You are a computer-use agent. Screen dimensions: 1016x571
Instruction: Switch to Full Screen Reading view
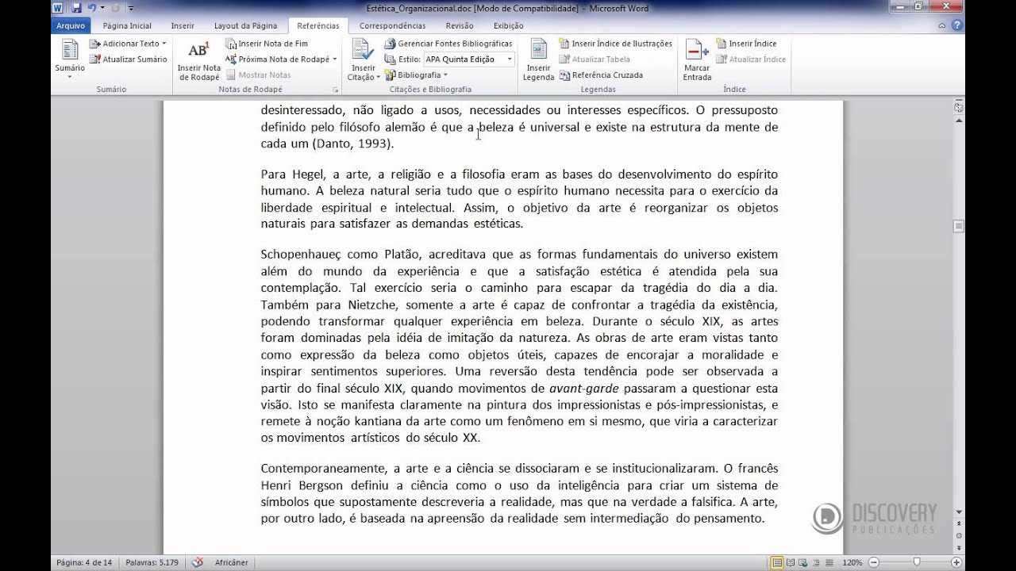(791, 562)
